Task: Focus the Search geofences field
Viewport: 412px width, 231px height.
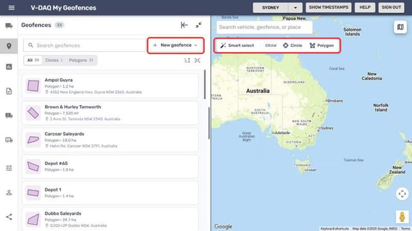Action: click(x=84, y=46)
